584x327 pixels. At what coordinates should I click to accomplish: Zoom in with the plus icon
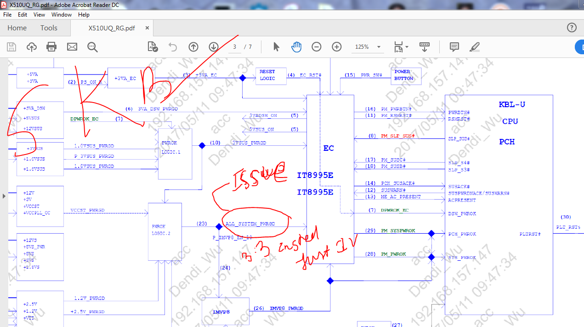point(337,46)
